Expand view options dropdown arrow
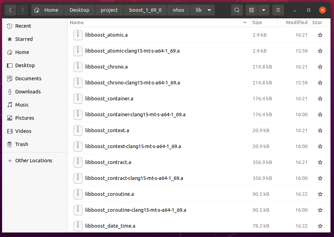The height and width of the screenshot is (237, 334). tap(264, 10)
